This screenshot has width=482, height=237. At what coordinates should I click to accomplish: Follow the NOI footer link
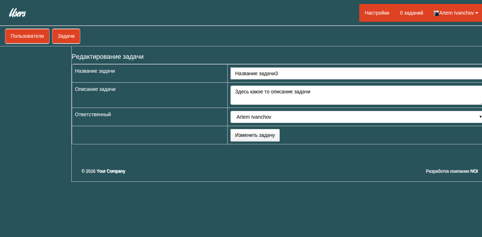pyautogui.click(x=474, y=171)
